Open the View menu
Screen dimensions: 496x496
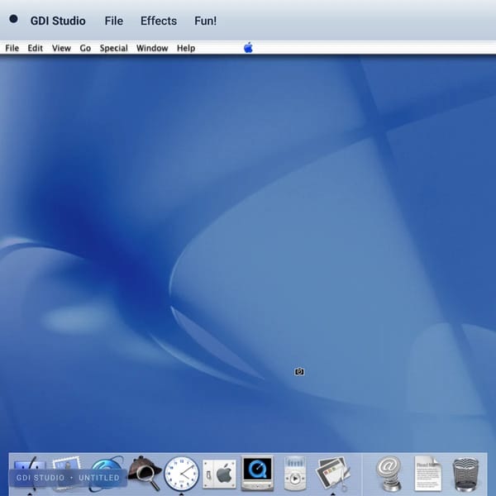(61, 48)
